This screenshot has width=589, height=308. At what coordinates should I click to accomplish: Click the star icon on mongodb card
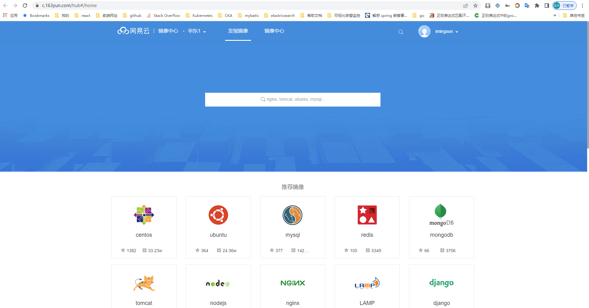(421, 250)
